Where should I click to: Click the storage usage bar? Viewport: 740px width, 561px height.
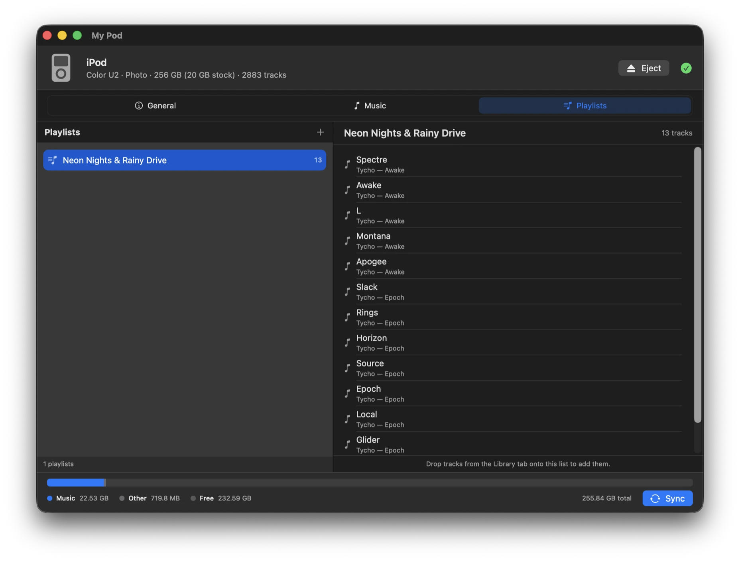click(x=370, y=483)
